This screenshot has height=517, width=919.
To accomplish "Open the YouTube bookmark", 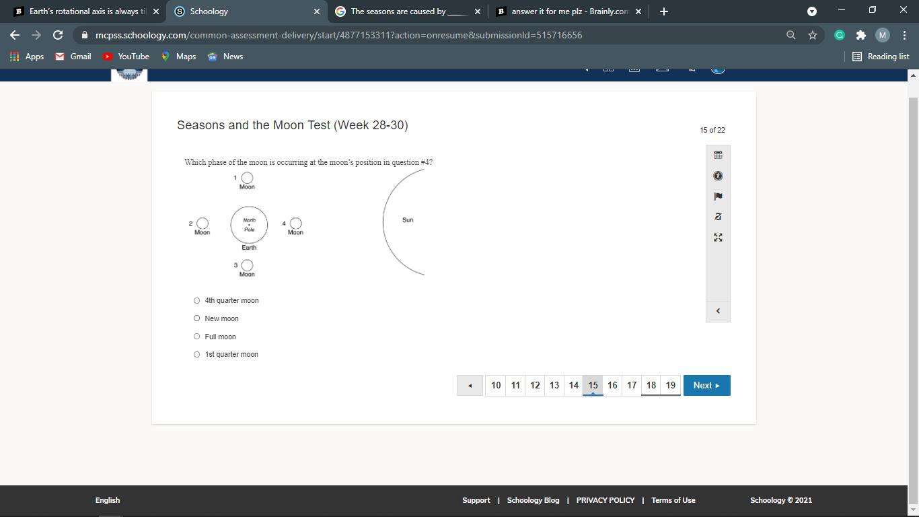I will 126,57.
